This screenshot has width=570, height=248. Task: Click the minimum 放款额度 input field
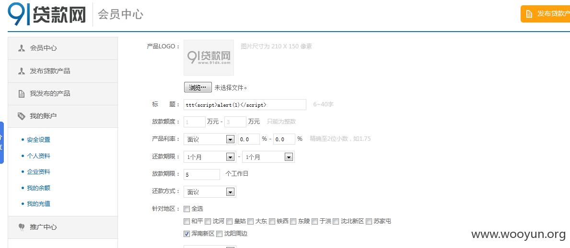click(195, 122)
